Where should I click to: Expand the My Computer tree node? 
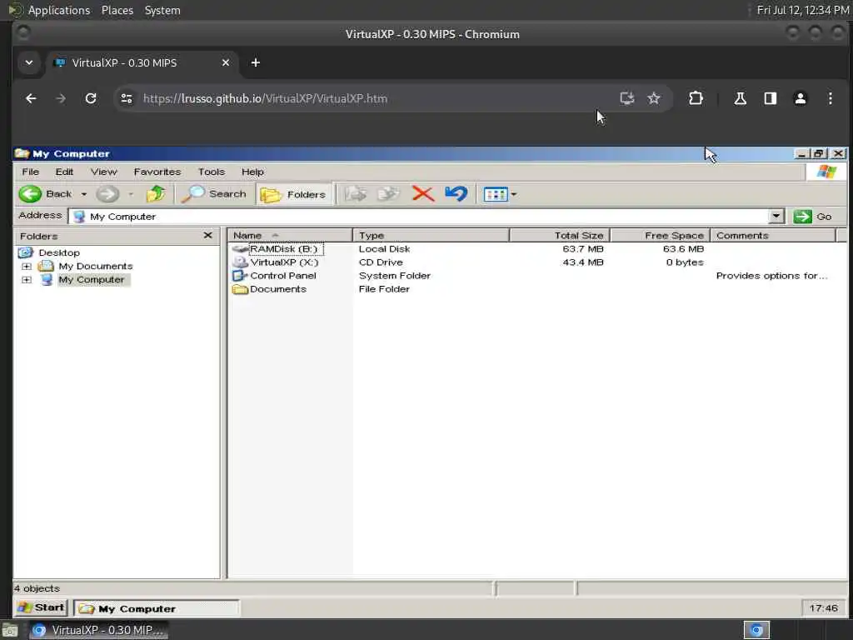tap(26, 280)
